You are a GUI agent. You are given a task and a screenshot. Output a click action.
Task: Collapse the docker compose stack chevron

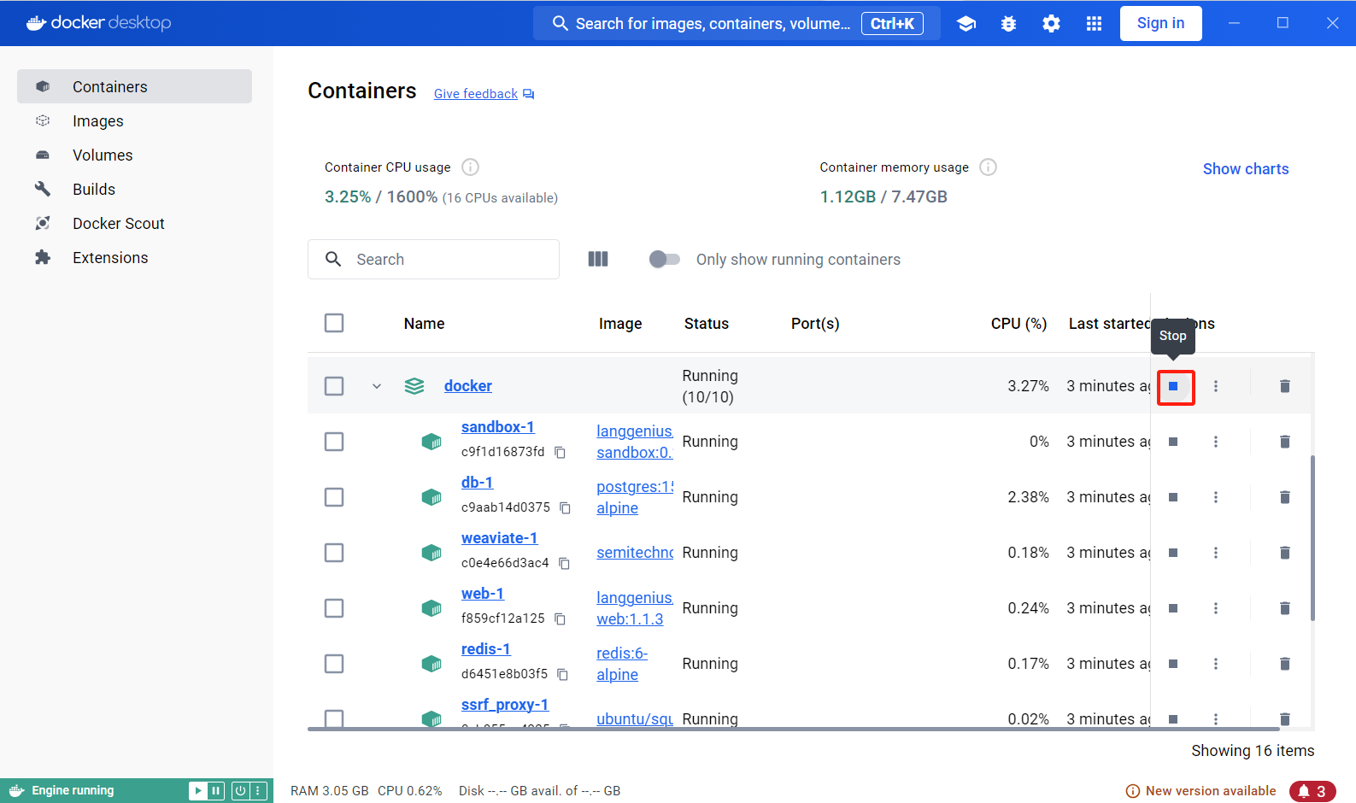(x=377, y=386)
